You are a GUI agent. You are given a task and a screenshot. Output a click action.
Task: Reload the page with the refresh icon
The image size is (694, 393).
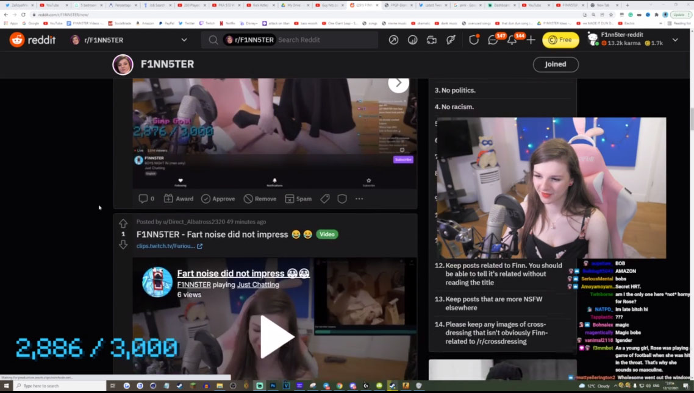coord(23,15)
